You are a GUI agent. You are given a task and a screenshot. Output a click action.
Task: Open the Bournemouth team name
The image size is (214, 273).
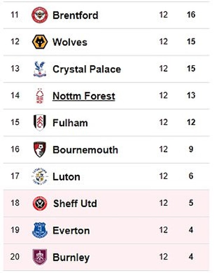(x=85, y=150)
